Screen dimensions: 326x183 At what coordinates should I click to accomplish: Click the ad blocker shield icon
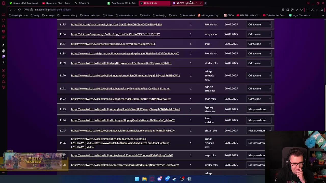point(292,10)
